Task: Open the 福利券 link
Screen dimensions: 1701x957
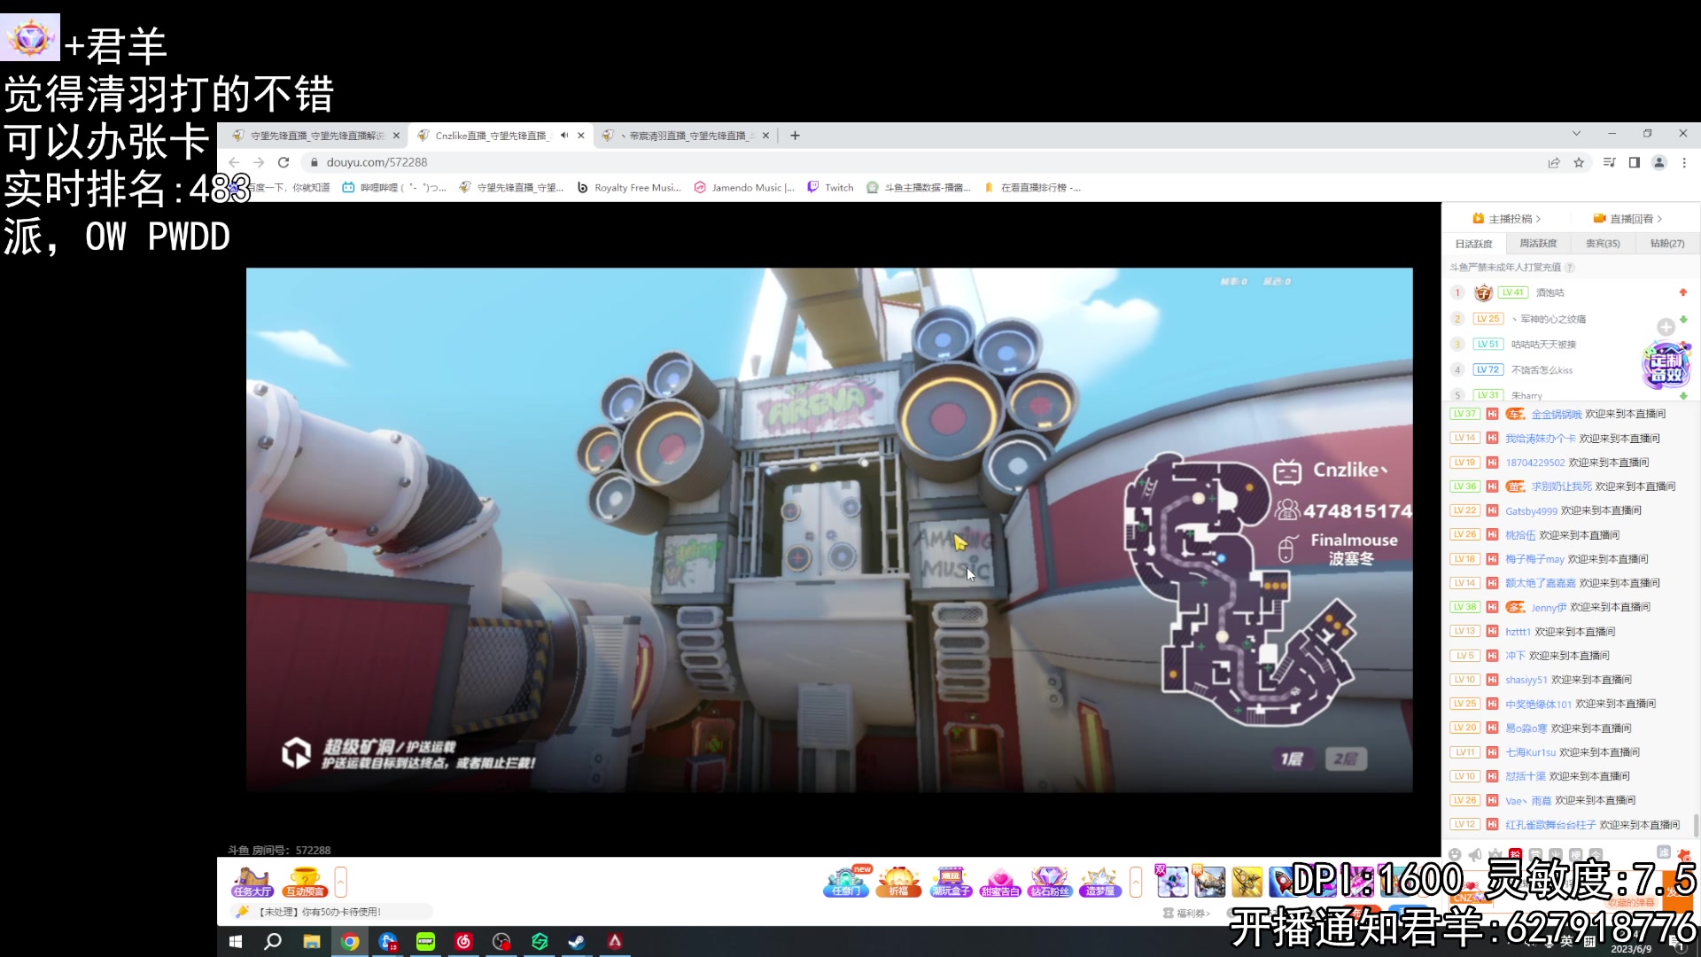Action: pos(1186,914)
